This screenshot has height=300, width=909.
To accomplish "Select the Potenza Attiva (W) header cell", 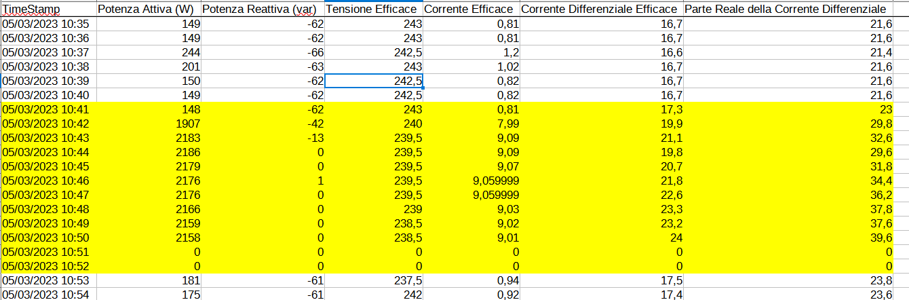I will [148, 9].
